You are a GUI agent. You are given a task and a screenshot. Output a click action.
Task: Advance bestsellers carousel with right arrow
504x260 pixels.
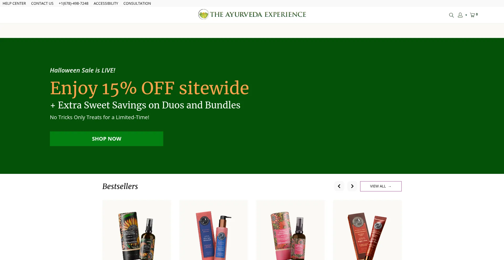tap(352, 186)
